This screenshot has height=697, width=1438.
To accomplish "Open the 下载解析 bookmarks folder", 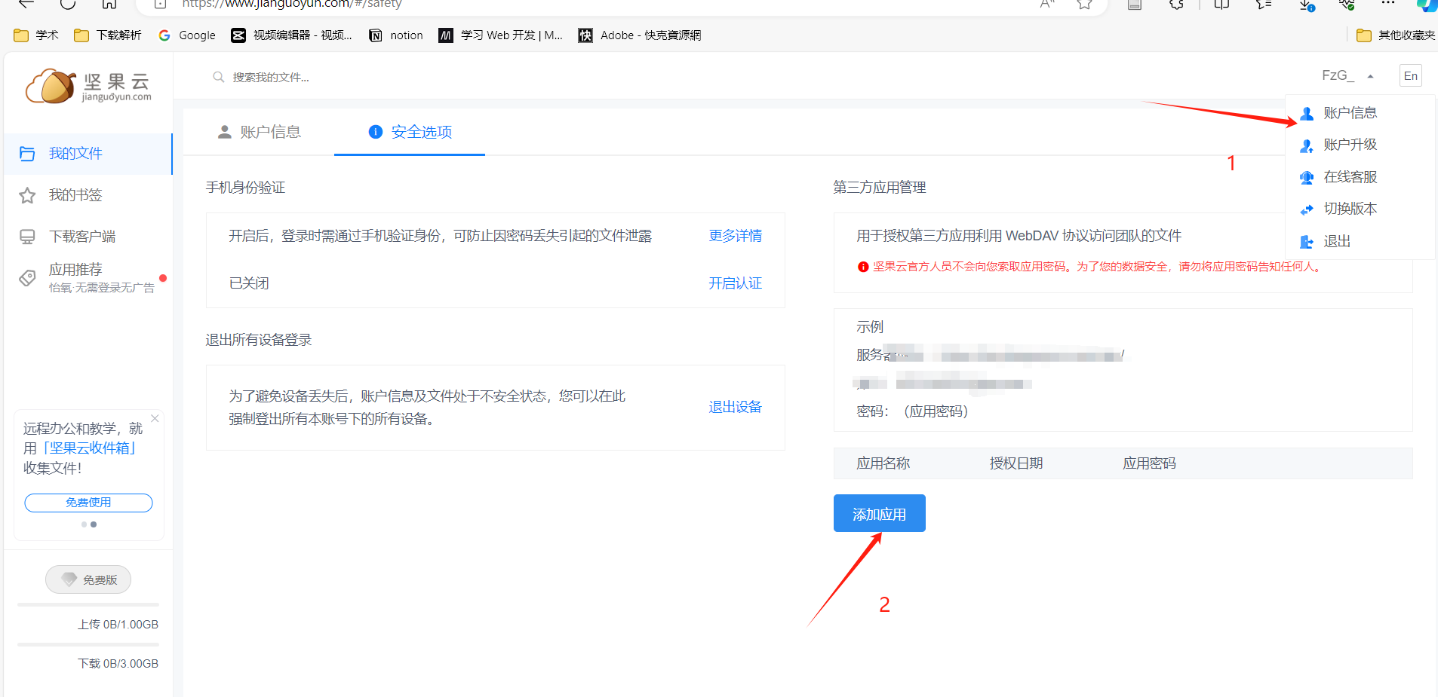I will click(108, 35).
